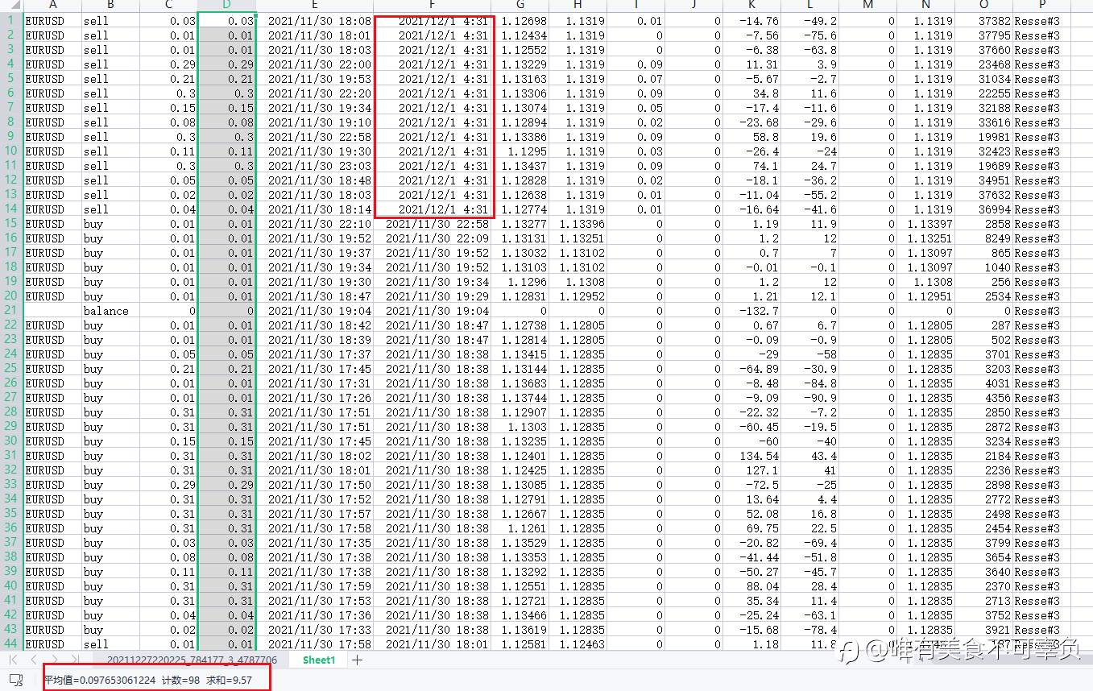Select the cell showing 88.04
The image size is (1093, 691).
click(752, 586)
